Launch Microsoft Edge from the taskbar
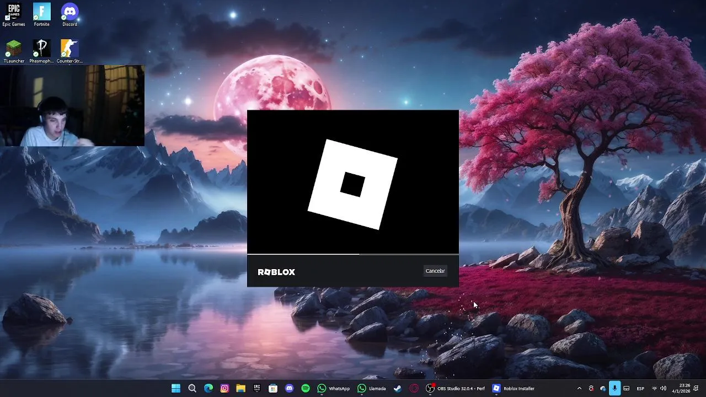The width and height of the screenshot is (706, 397). pos(208,388)
